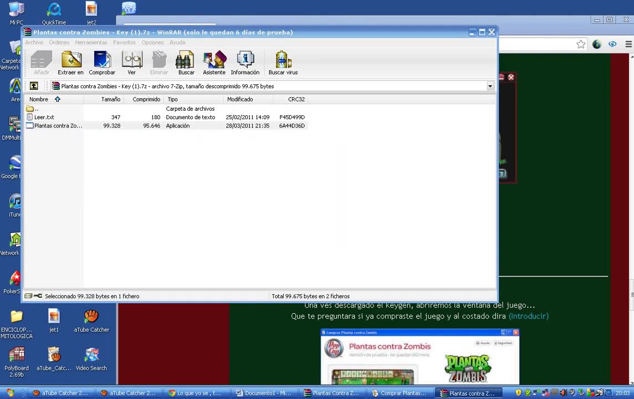Viewport: 634px width, 399px height.
Task: Click Windows Start button
Action: 10,393
